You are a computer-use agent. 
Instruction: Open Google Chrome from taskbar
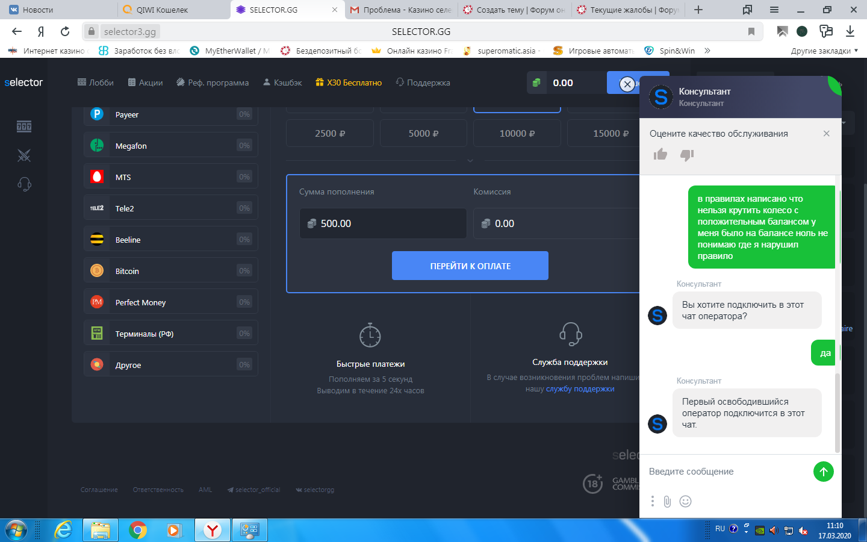[x=138, y=531]
